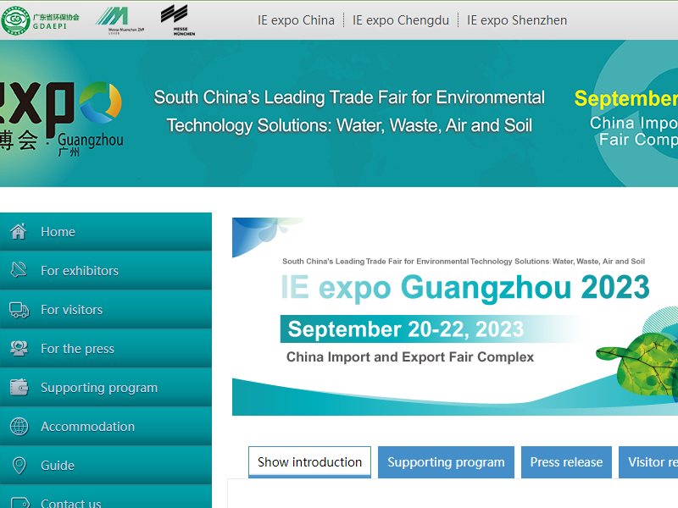Click the map pin icon beside Guide
Viewport: 678px width, 508px height.
pyautogui.click(x=19, y=465)
